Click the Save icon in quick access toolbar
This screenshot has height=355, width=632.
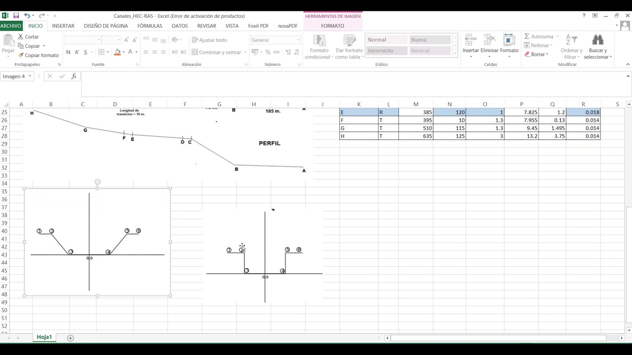point(16,16)
